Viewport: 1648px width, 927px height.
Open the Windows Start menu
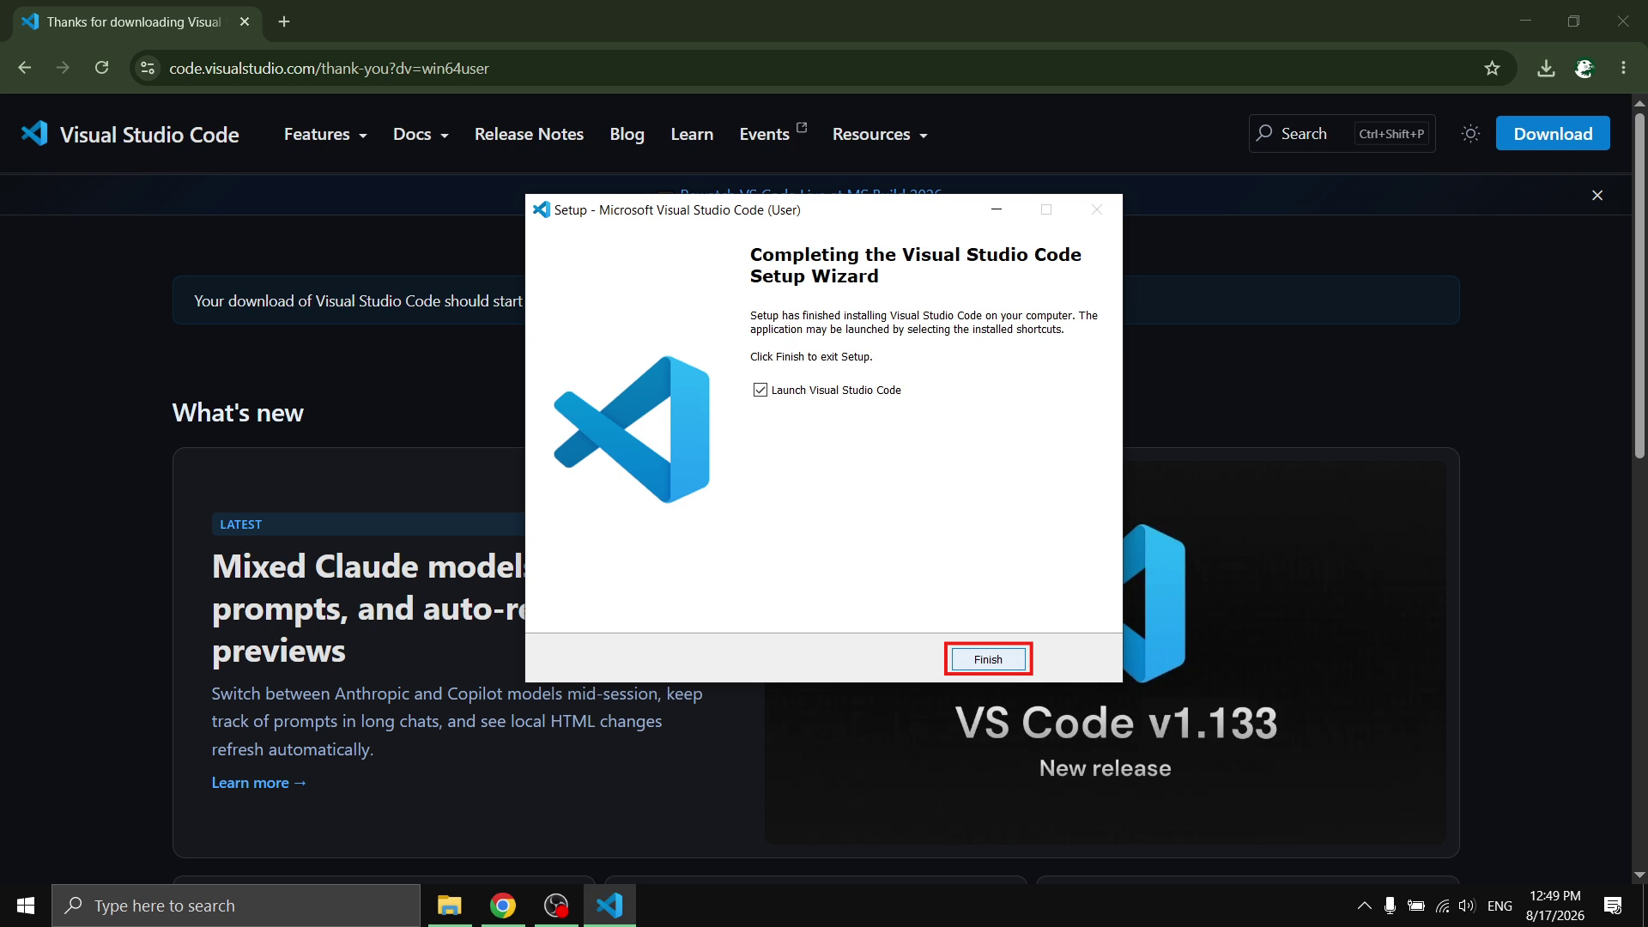click(x=26, y=906)
